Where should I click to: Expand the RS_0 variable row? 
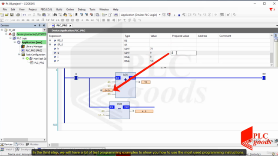[50, 40]
